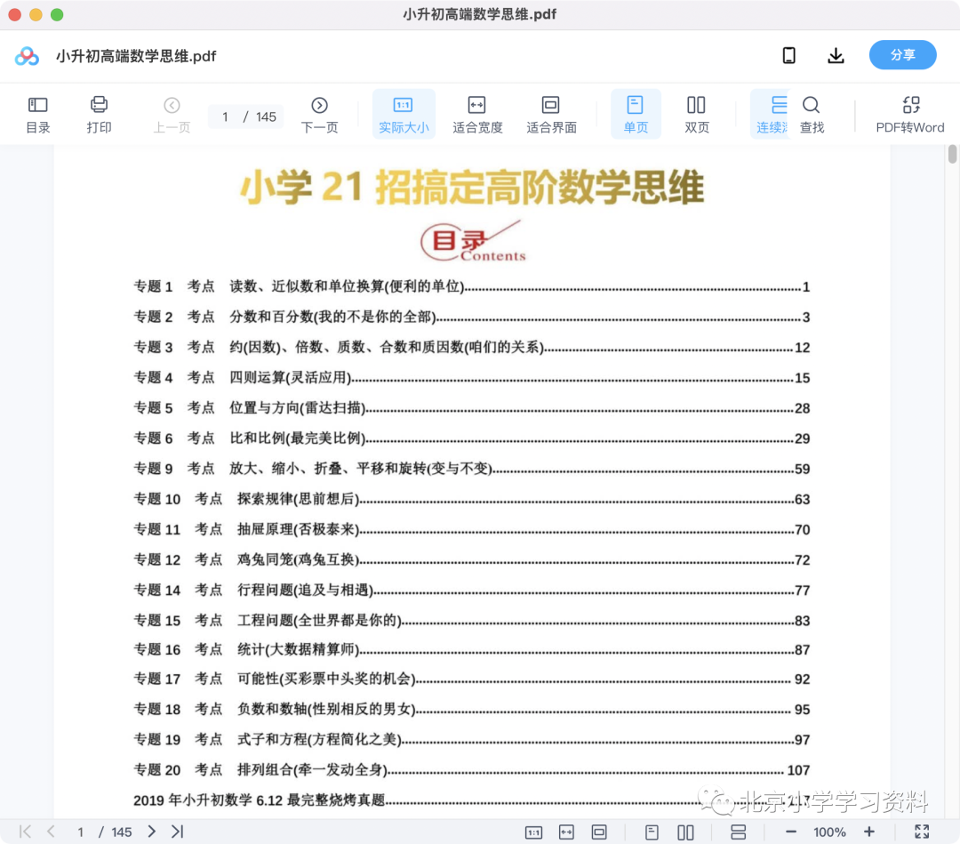Screen dimensions: 960x844
Task: Open 专题 15 工程问题 entry
Action: [x=471, y=621]
